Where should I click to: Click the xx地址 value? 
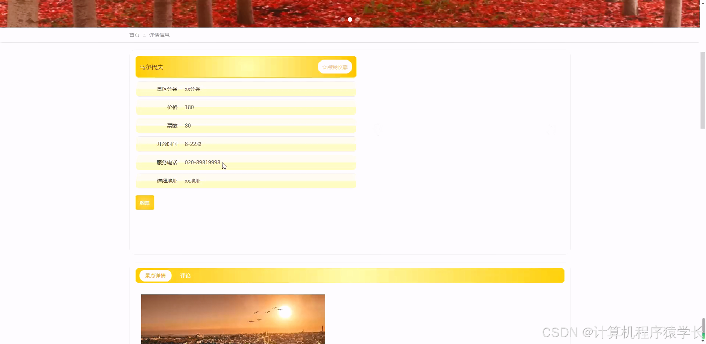(x=193, y=181)
